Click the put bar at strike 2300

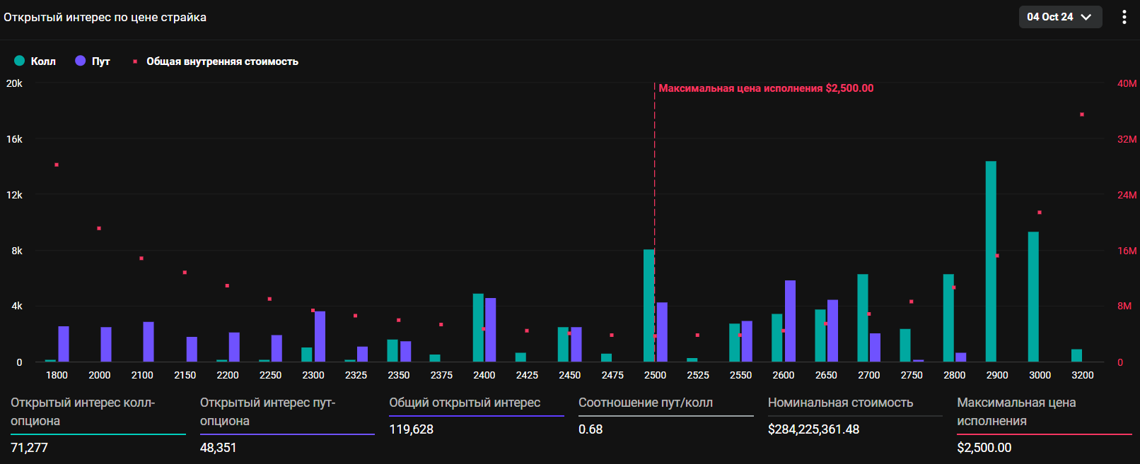point(320,336)
